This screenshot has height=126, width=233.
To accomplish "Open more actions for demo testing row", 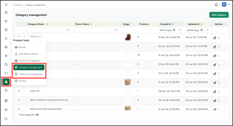I will tap(219, 101).
